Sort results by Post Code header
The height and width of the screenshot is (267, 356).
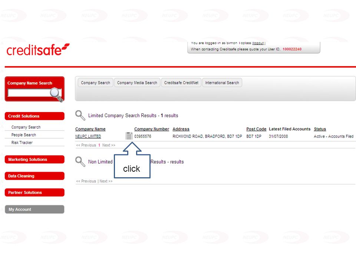pyautogui.click(x=256, y=129)
